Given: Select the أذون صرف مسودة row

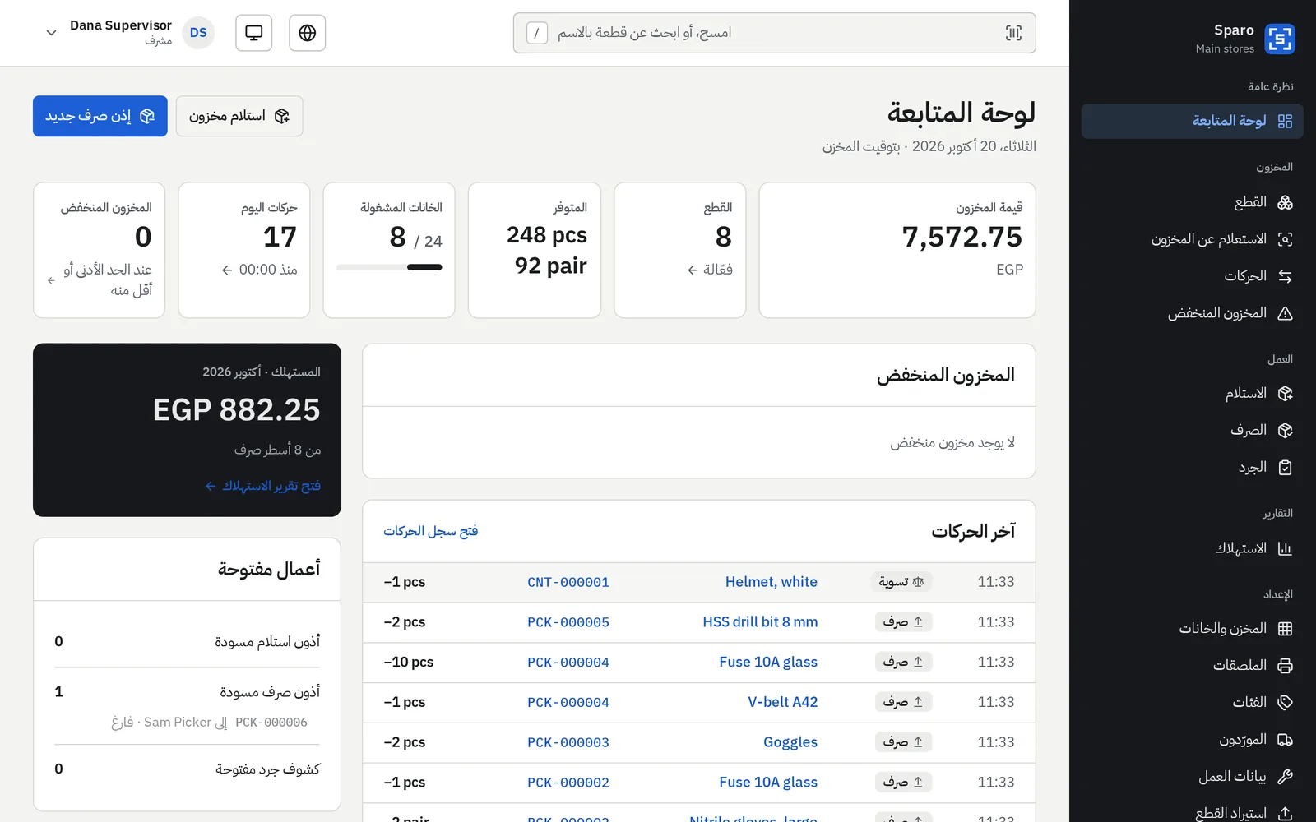Looking at the screenshot, I should pos(187,692).
